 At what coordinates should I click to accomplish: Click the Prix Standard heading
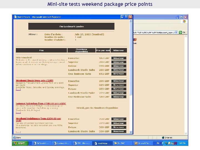click(x=24, y=57)
